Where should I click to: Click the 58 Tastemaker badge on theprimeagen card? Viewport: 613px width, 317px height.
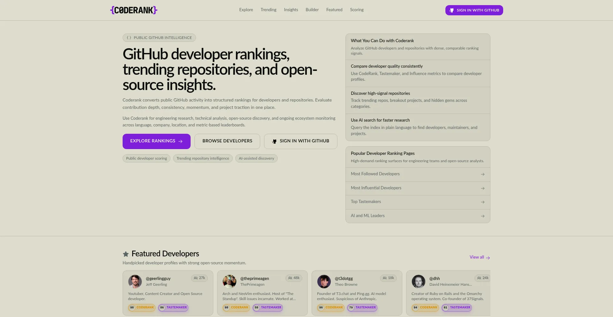(268, 307)
